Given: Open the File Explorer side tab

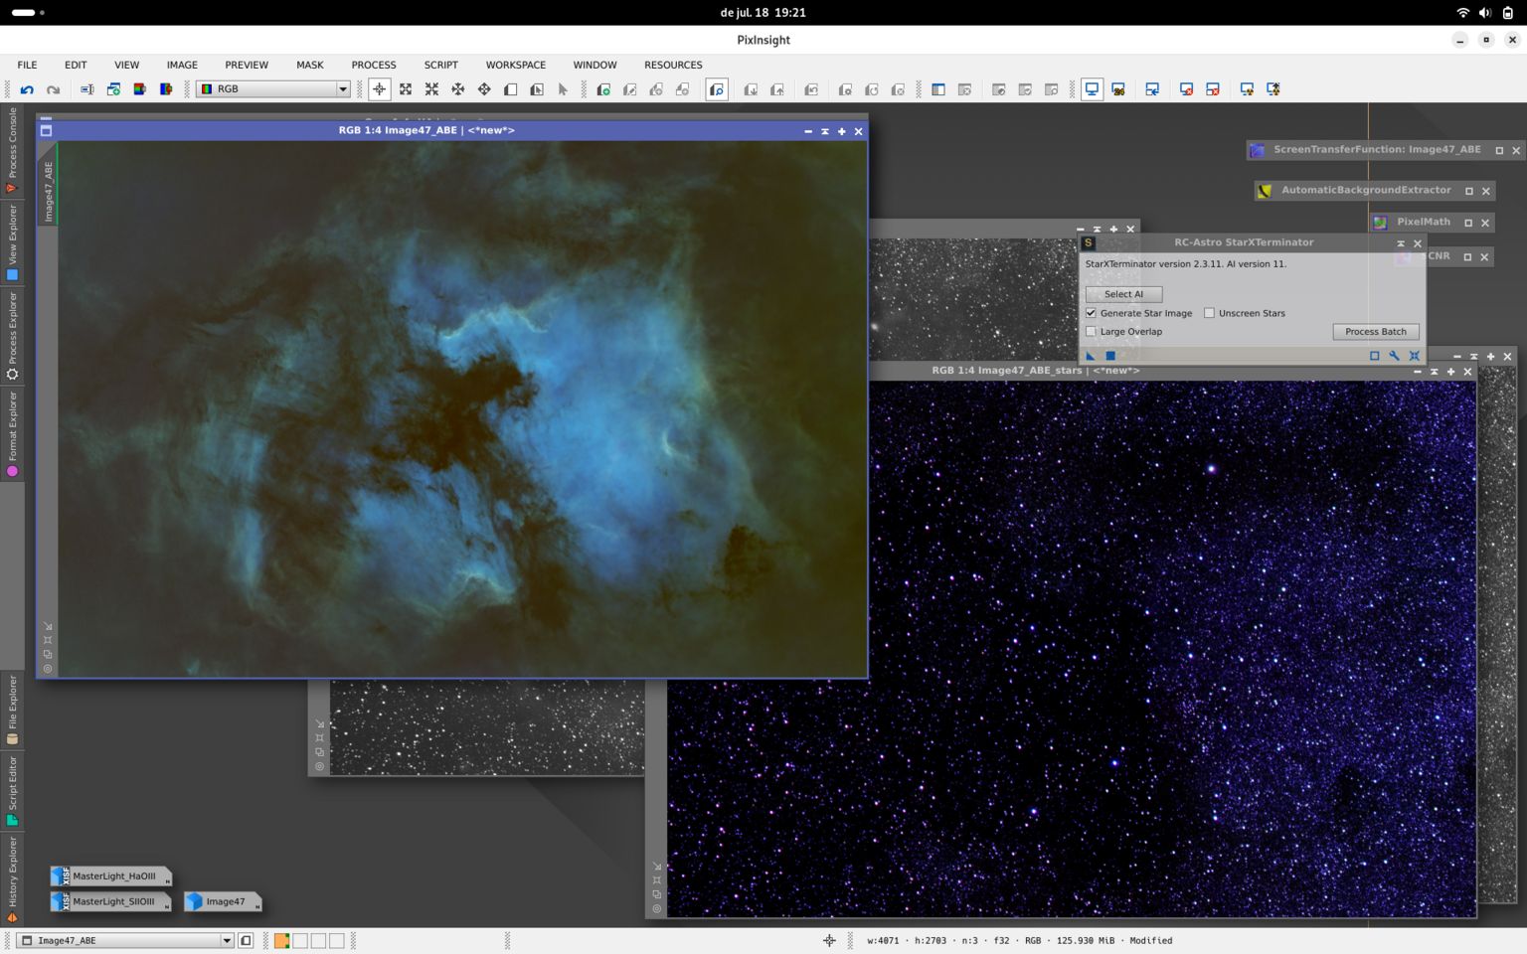Looking at the screenshot, I should point(12,710).
